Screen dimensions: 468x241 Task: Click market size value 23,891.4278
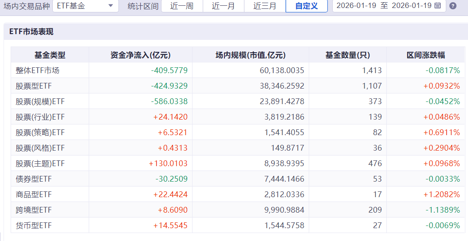click(x=282, y=101)
